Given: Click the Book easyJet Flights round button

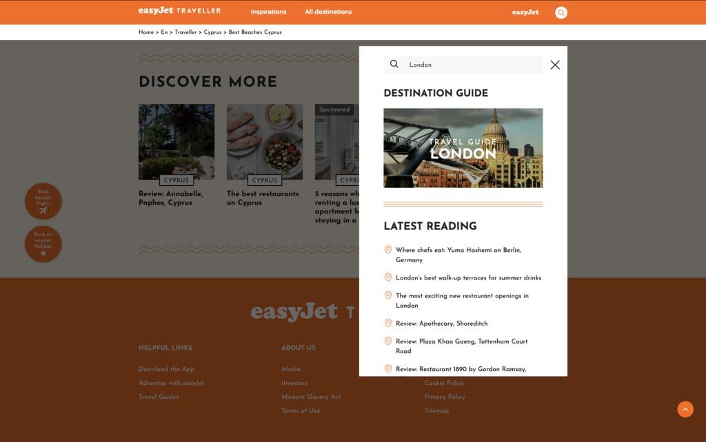Looking at the screenshot, I should pos(43,201).
